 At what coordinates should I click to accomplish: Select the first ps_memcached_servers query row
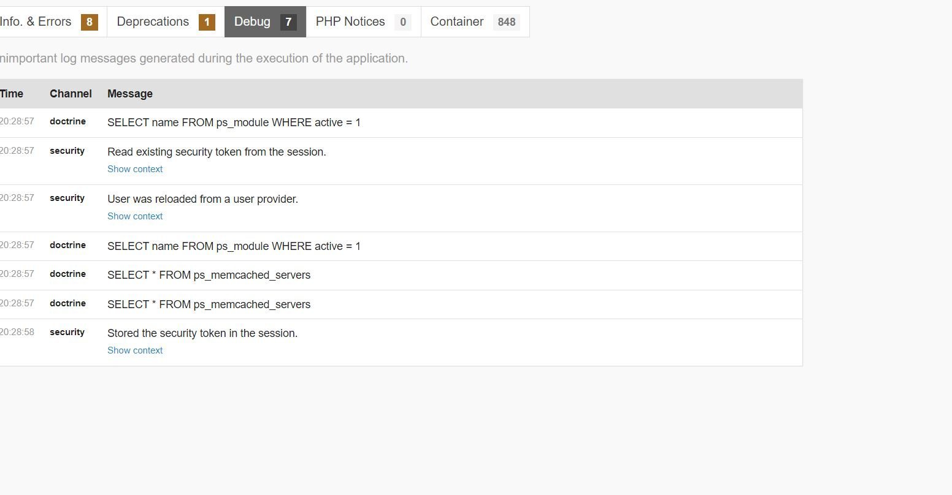point(401,275)
